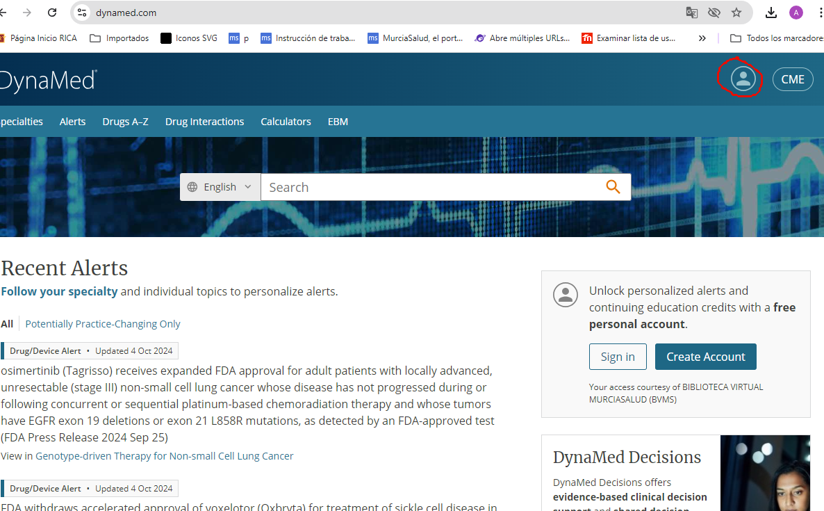Click the Create Account button
This screenshot has width=824, height=511.
point(705,357)
